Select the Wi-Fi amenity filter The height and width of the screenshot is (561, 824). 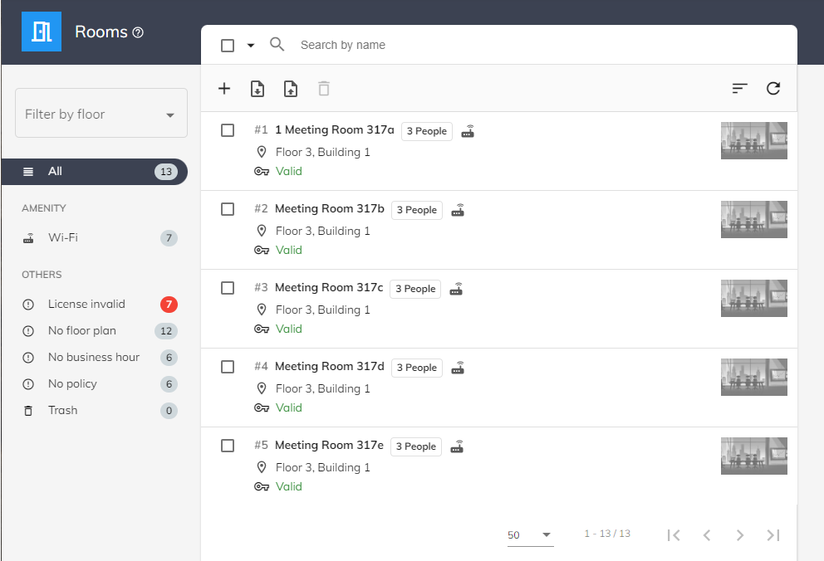63,238
